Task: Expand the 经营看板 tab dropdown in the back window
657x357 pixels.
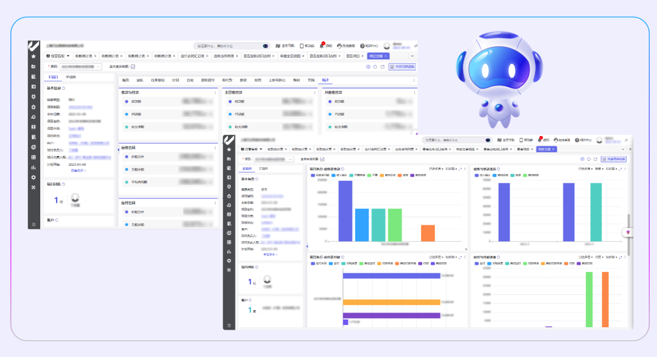Action: click(x=68, y=56)
